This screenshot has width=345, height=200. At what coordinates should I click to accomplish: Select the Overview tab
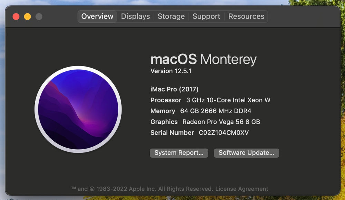[97, 17]
